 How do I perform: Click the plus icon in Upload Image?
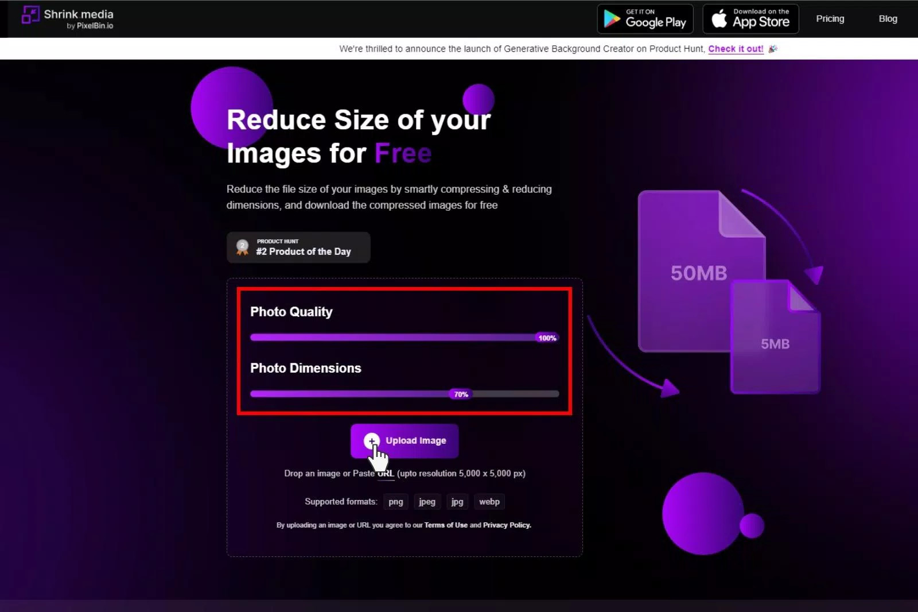[x=372, y=440]
